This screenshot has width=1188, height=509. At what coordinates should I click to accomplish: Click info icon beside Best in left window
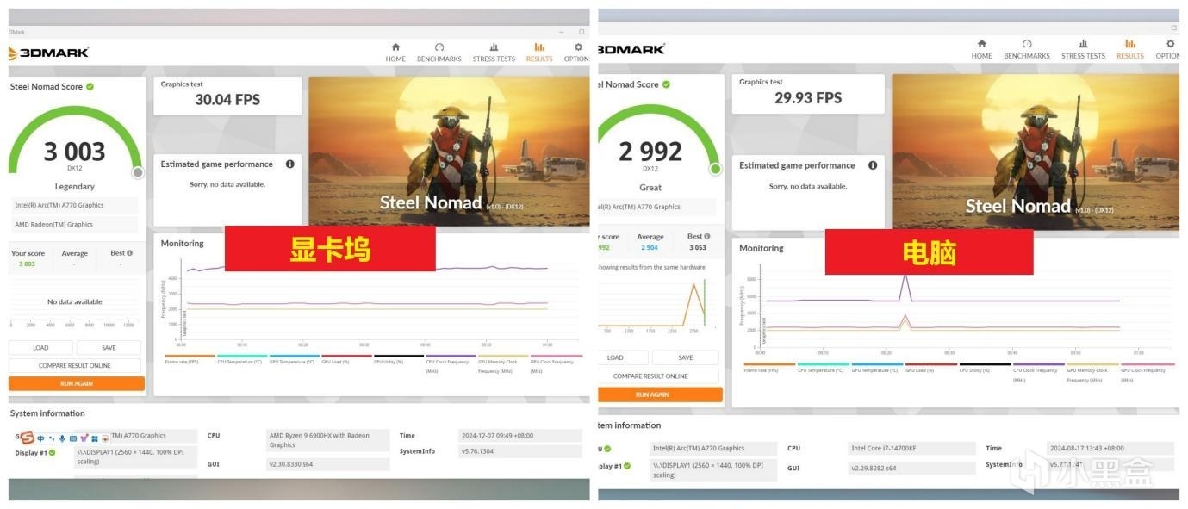click(x=129, y=253)
